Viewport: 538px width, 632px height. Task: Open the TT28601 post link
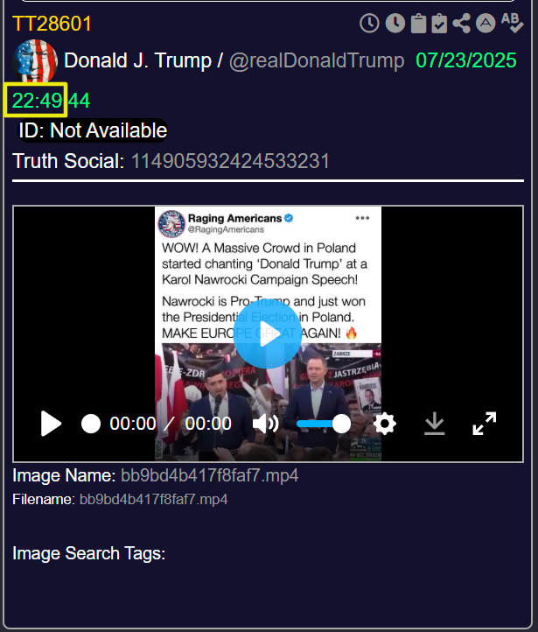pyautogui.click(x=52, y=24)
